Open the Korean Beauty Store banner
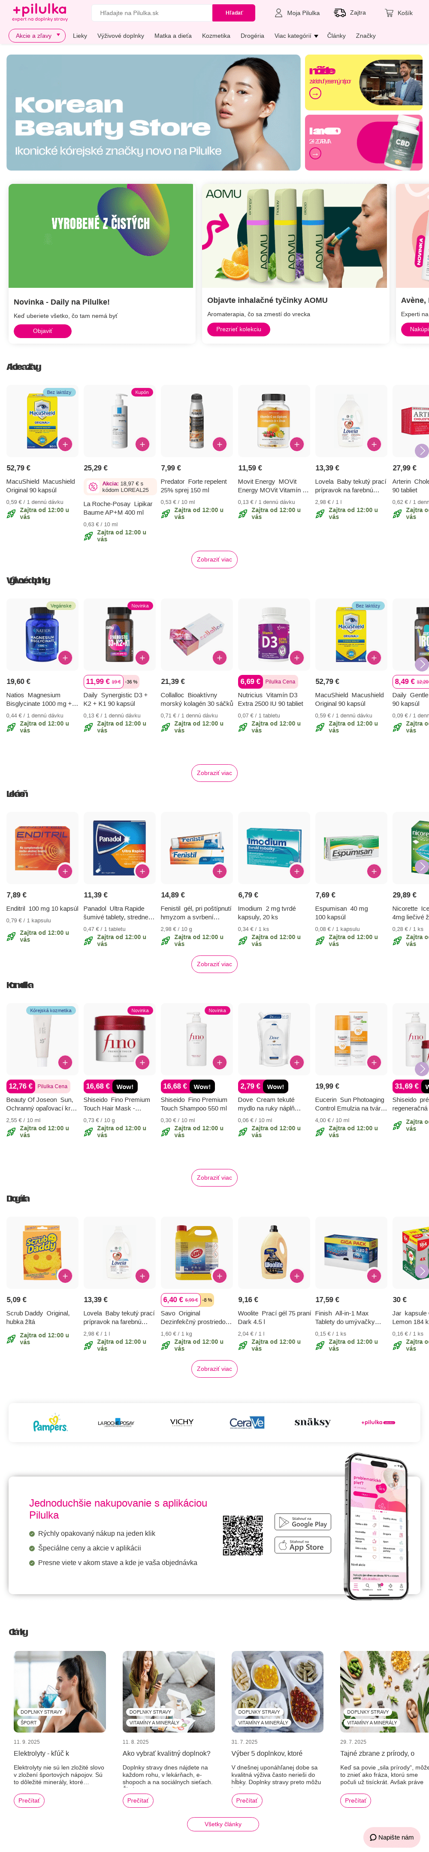The width and height of the screenshot is (429, 1852). [x=154, y=113]
